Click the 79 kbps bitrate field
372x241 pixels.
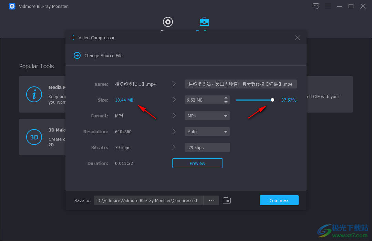(207, 147)
